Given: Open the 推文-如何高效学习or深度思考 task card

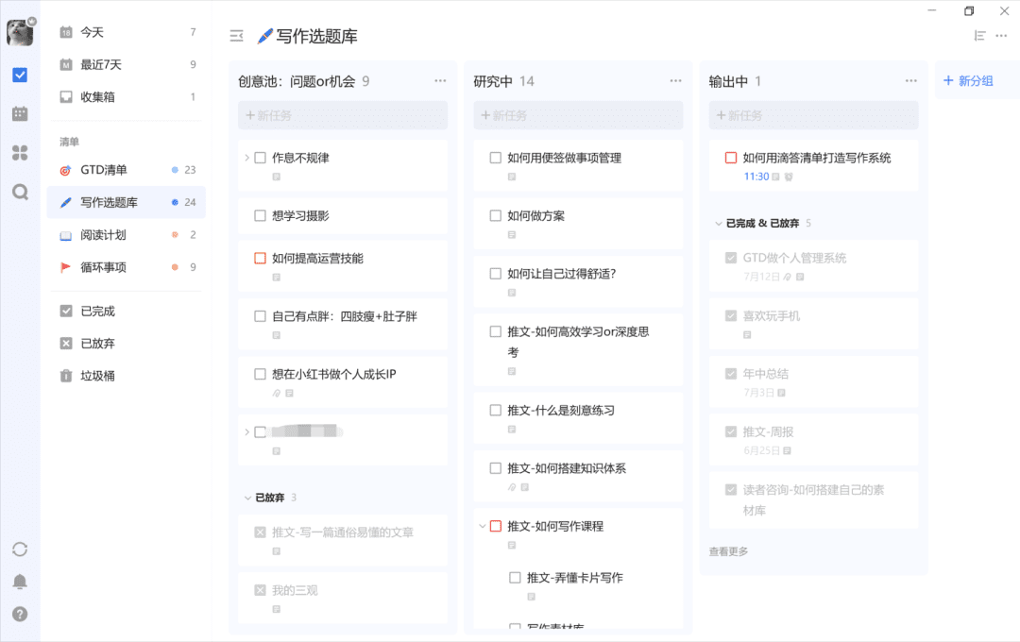Looking at the screenshot, I should pos(578,350).
